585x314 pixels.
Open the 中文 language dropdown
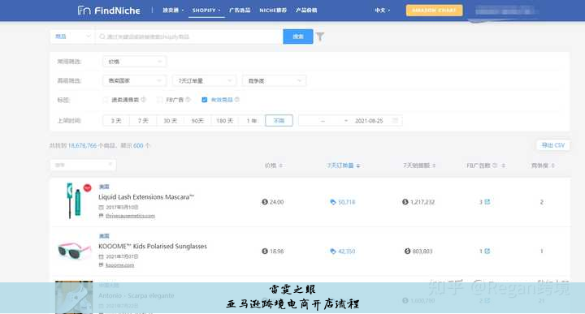382,11
